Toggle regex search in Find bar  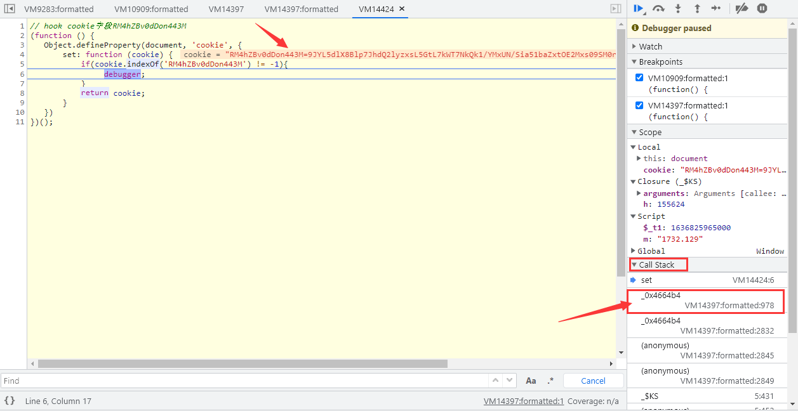coord(550,381)
